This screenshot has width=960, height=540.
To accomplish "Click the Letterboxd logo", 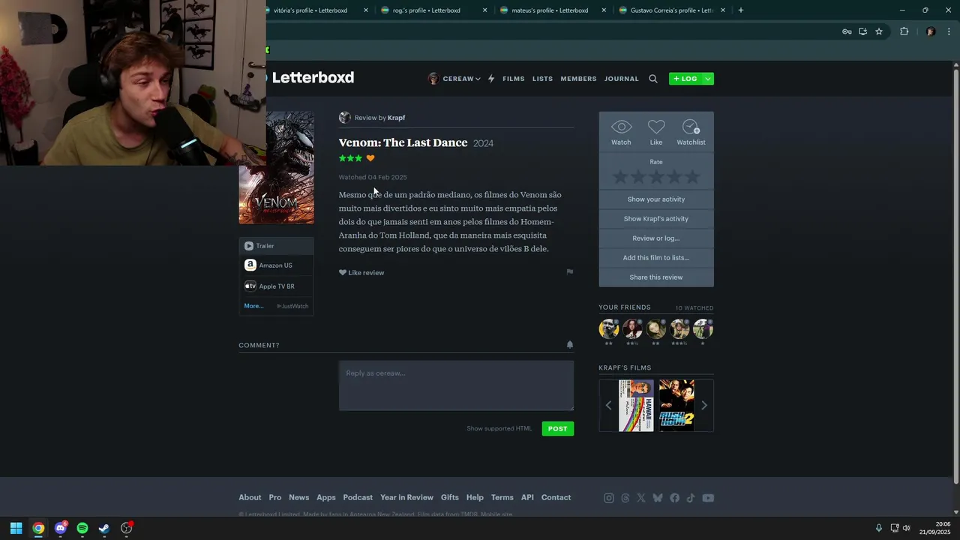I will pos(311,77).
